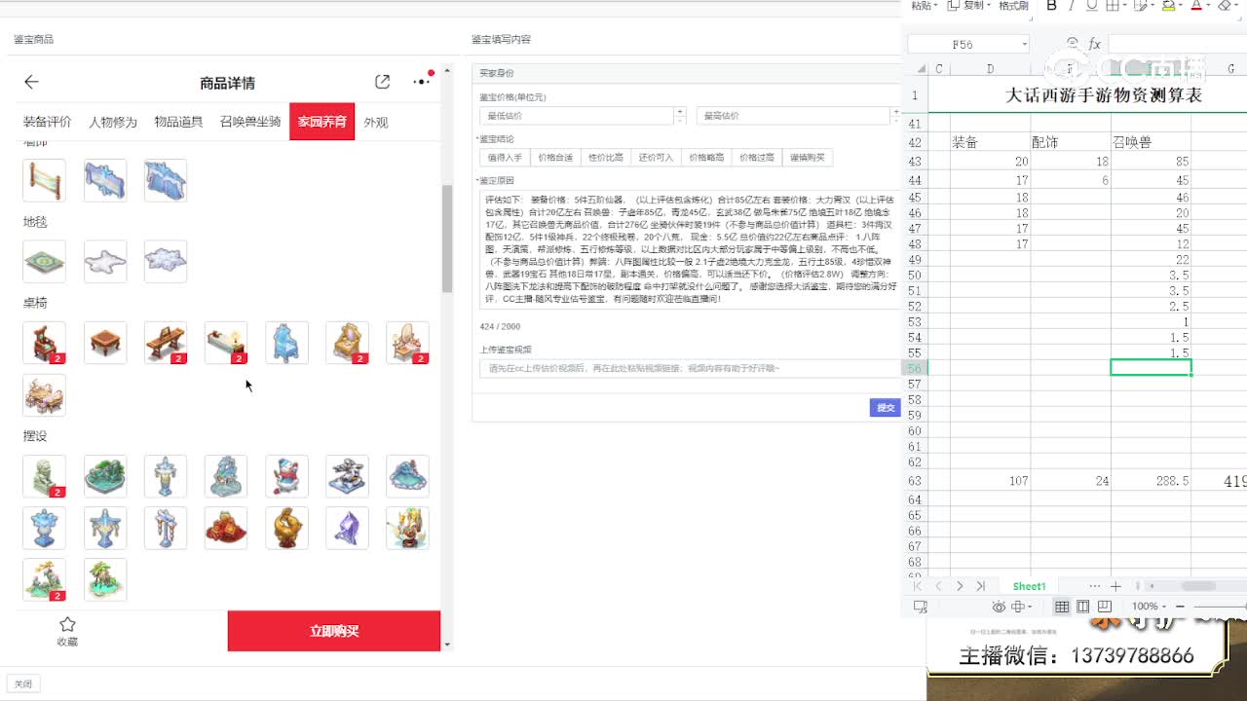
Task: Select the green carpet under 地毯
Action: [44, 261]
